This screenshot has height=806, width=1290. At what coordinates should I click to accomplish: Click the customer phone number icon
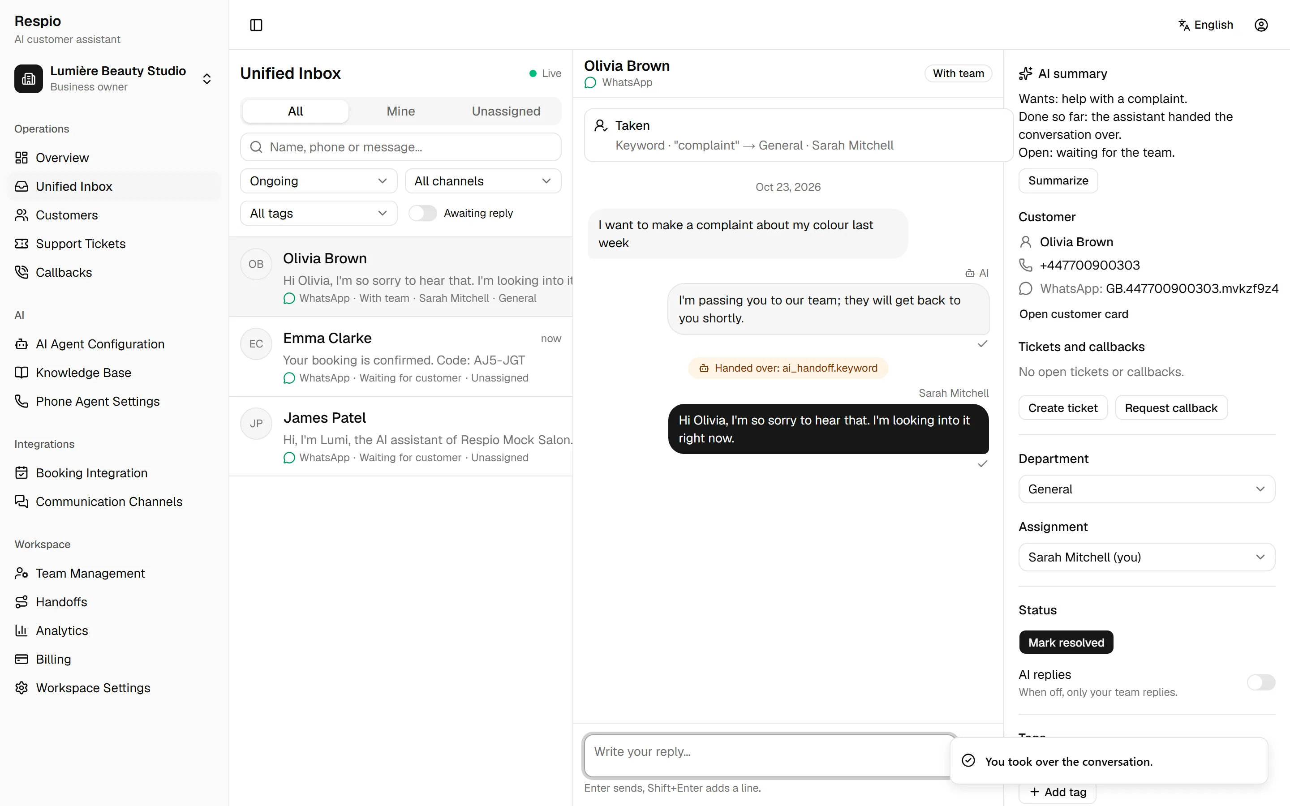(x=1025, y=265)
